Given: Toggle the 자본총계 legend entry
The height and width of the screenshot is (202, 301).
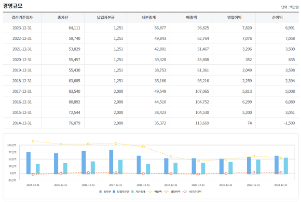Looking at the screenshot, I should (138, 192).
